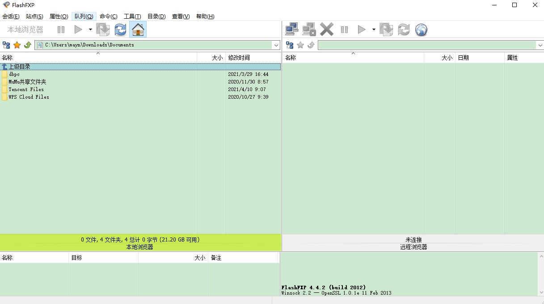Click the local path field C:\Users\mayn\Downloads\Documents
This screenshot has height=304, width=544.
click(153, 45)
